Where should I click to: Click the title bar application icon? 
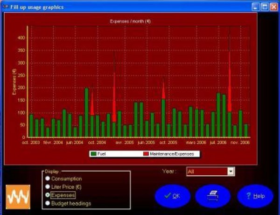(5, 7)
